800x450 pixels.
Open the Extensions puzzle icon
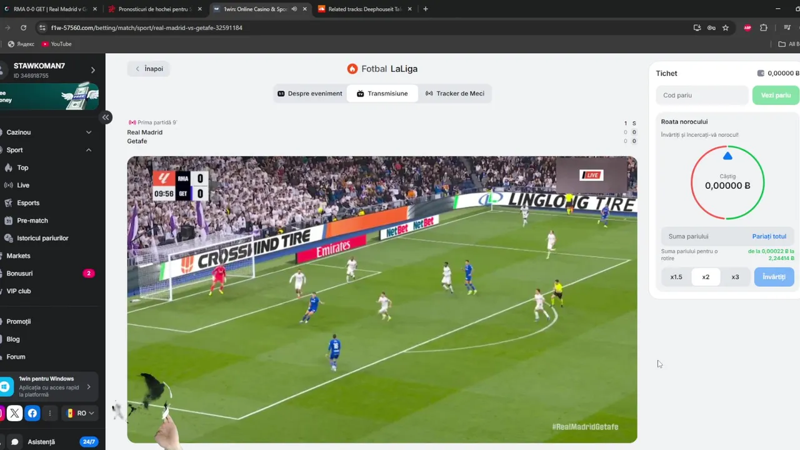[764, 27]
